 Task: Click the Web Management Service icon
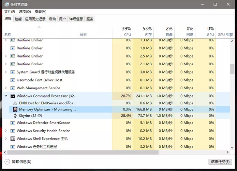13,88
